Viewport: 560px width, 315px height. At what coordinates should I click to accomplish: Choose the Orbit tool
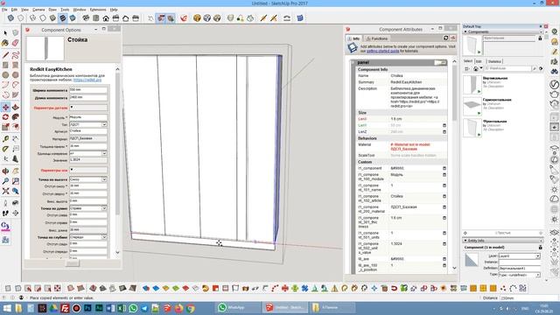(x=5, y=171)
